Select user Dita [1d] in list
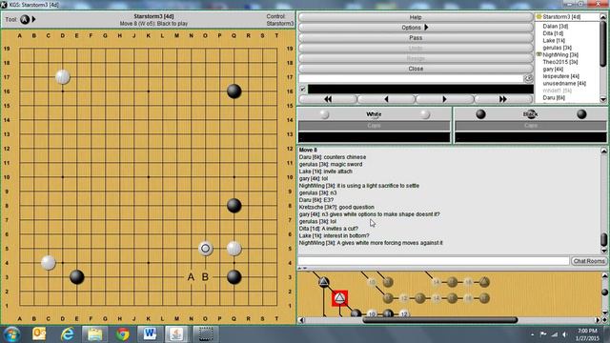This screenshot has width=610, height=343. click(x=553, y=33)
